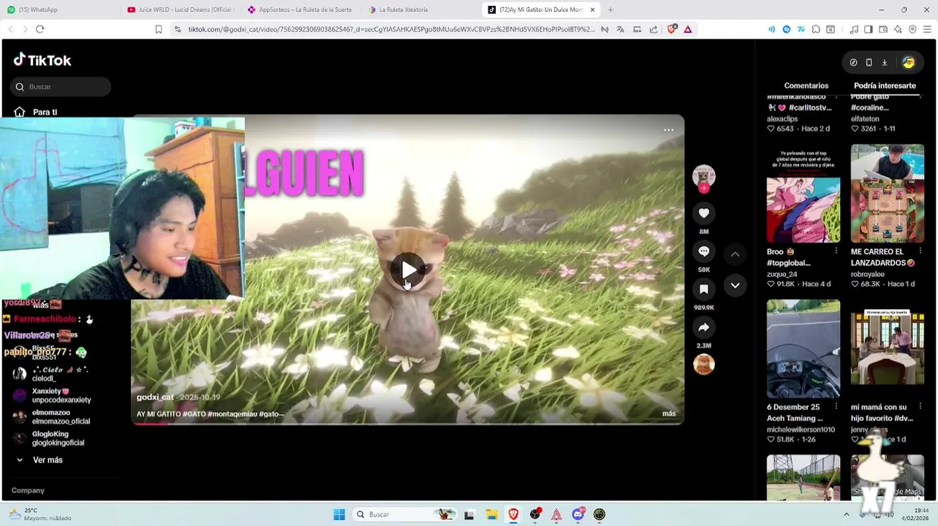Image resolution: width=938 pixels, height=526 pixels.
Task: Open options for 6 Desember 25 video
Action: 836,407
